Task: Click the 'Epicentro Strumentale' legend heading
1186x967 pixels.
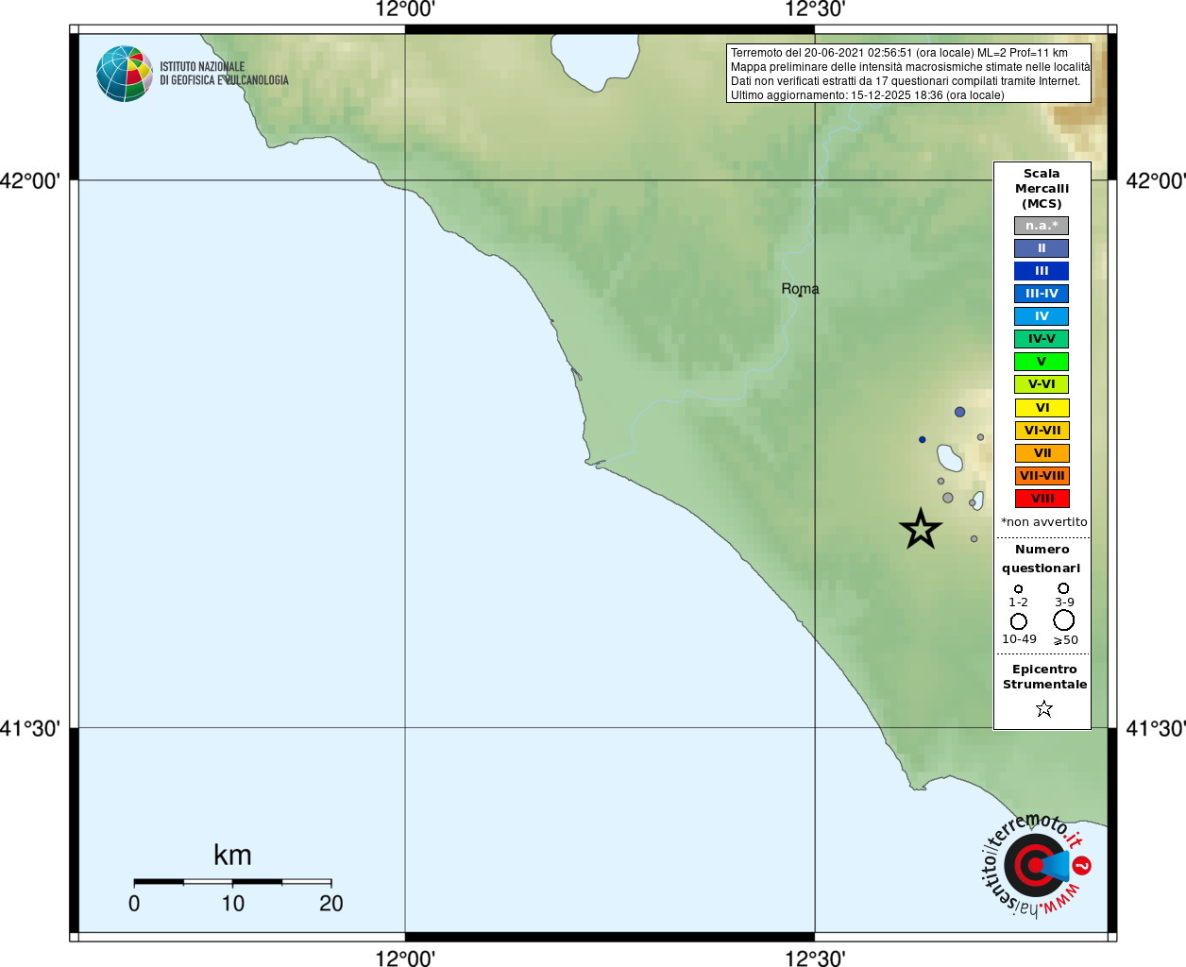Action: (x=1044, y=677)
